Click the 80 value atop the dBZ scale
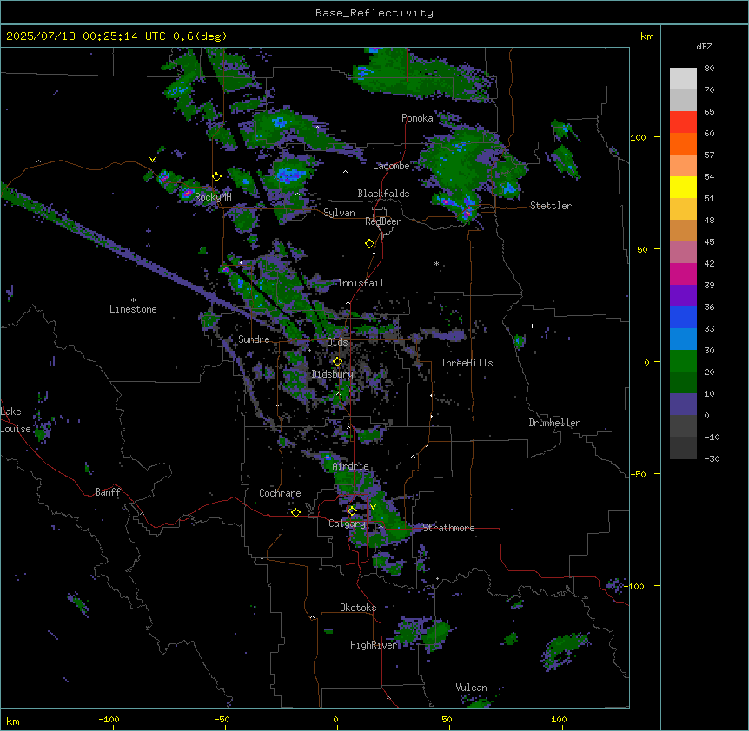749x731 pixels. tap(709, 69)
